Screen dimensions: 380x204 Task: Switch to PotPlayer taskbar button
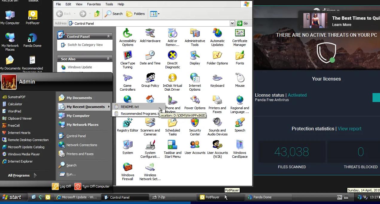(x=221, y=197)
